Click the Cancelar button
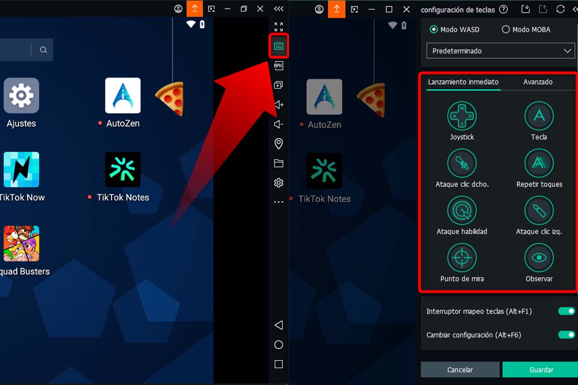The image size is (578, 385). pyautogui.click(x=460, y=370)
